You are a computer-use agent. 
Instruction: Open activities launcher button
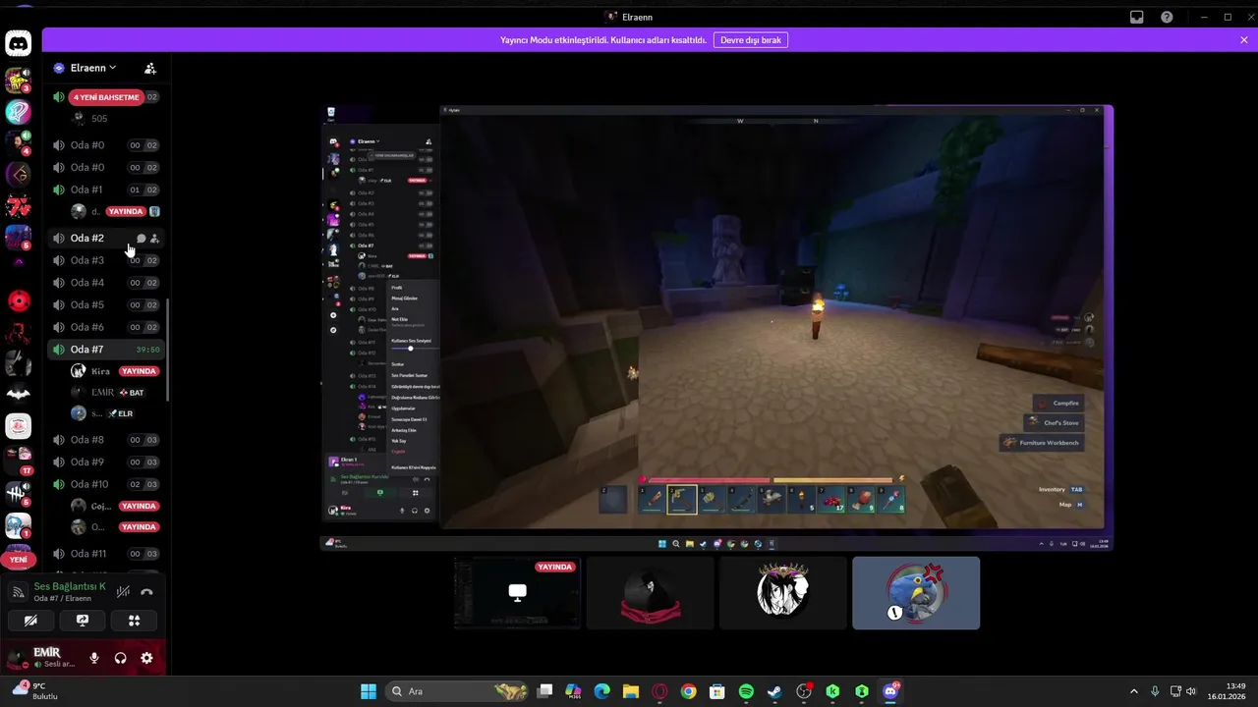pos(135,621)
